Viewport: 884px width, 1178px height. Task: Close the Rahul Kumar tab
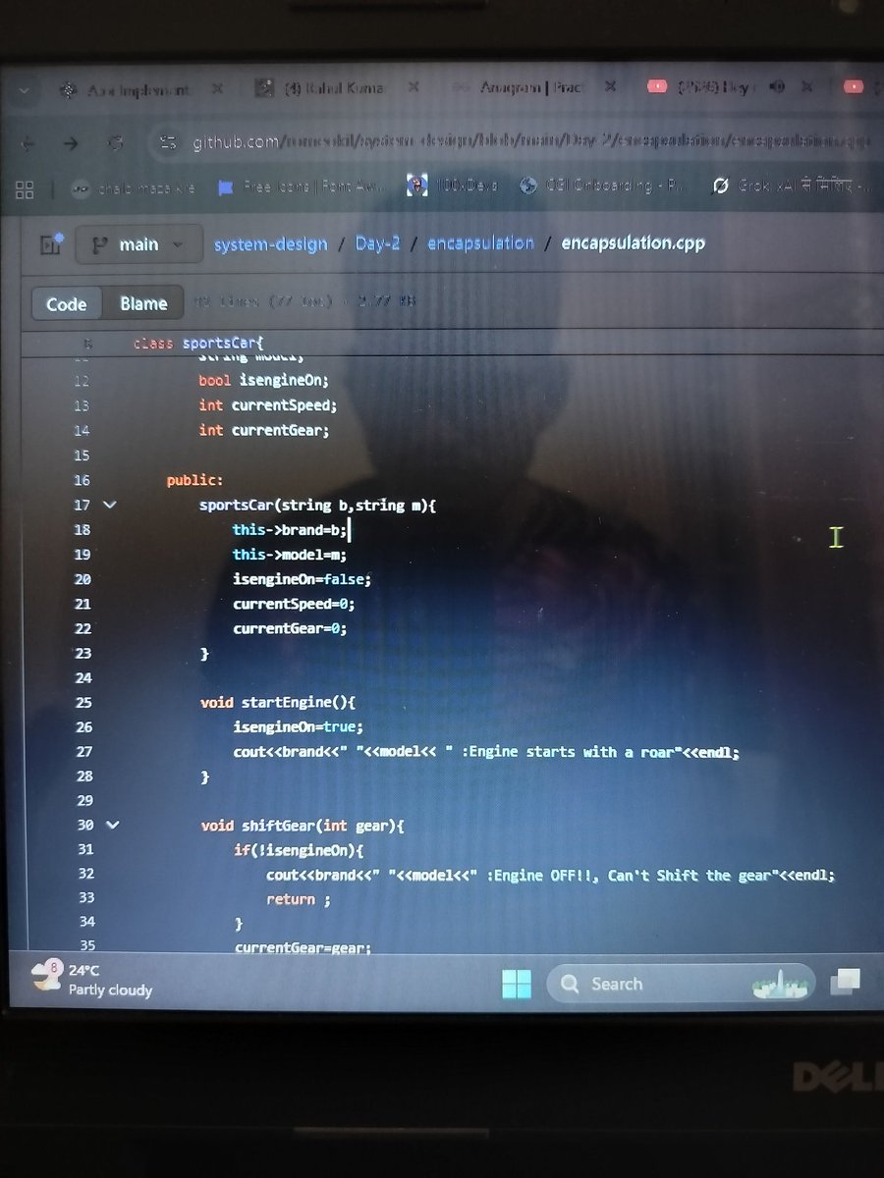pos(413,87)
